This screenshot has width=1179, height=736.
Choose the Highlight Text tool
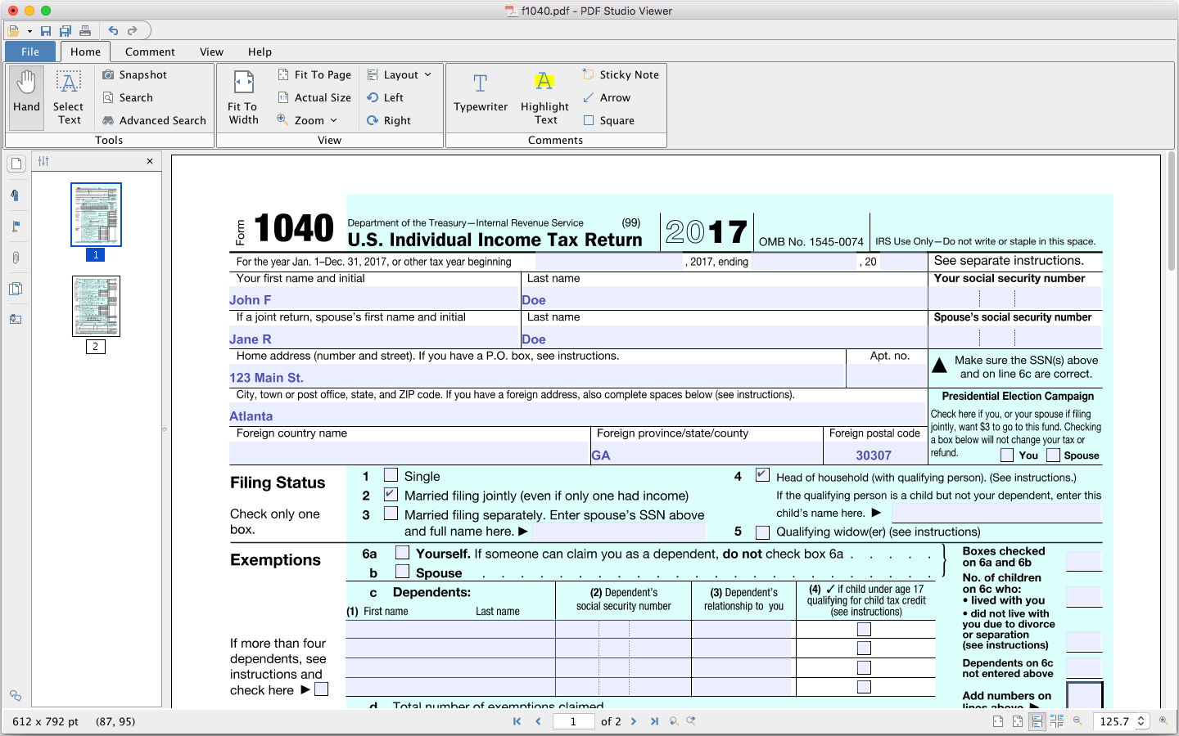(x=544, y=96)
